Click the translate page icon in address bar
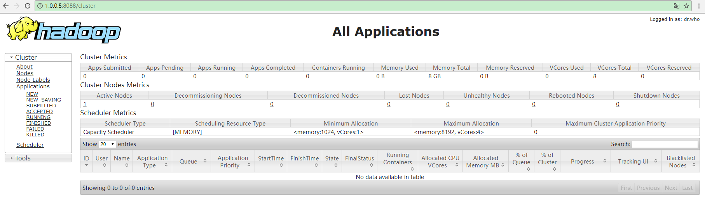Viewport: 705px width, 198px height. (x=677, y=6)
